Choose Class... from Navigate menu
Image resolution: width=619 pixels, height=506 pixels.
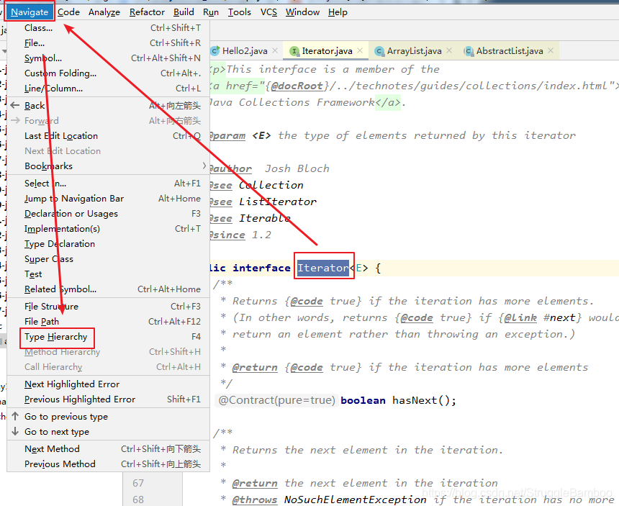coord(109,28)
